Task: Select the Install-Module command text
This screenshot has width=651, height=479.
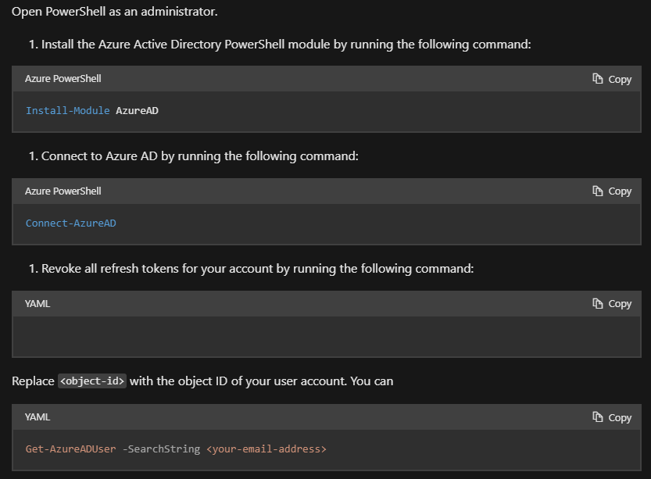Action: point(91,110)
